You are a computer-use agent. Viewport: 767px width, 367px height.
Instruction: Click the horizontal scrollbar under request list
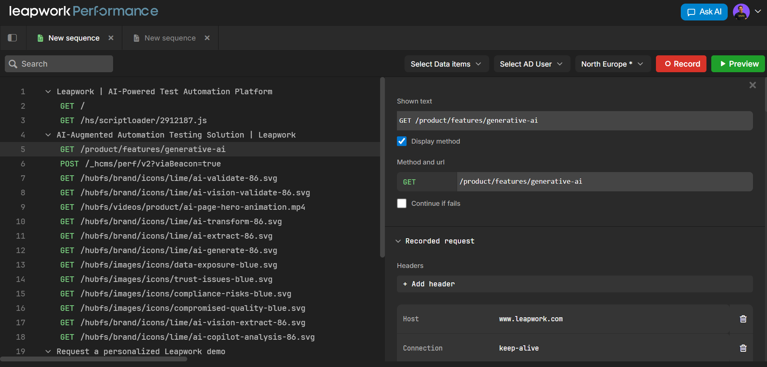click(94, 359)
